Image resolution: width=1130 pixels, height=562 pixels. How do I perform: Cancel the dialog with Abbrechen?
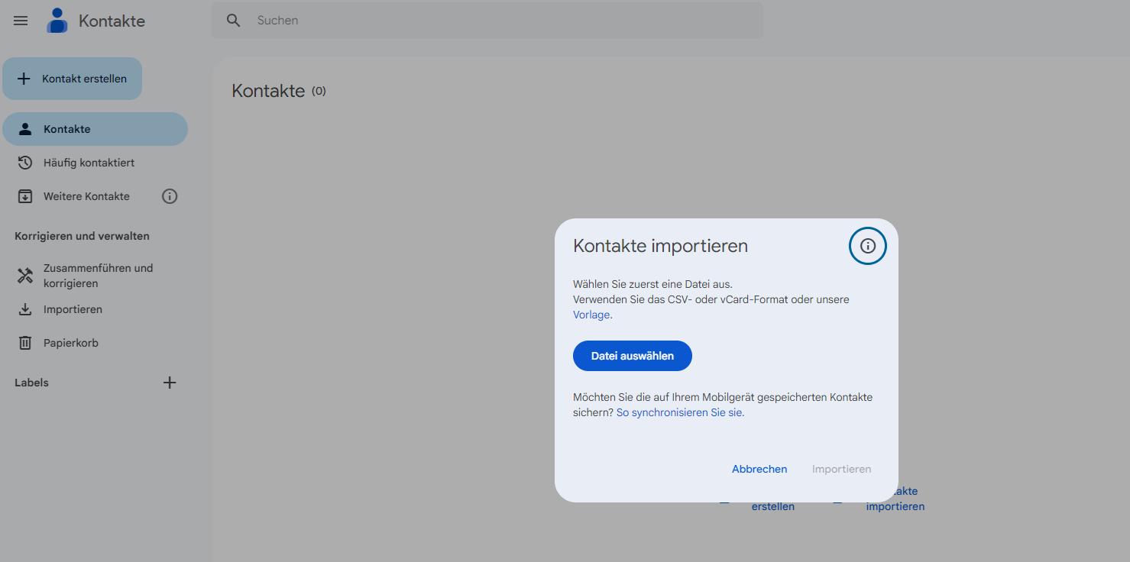[x=759, y=469]
